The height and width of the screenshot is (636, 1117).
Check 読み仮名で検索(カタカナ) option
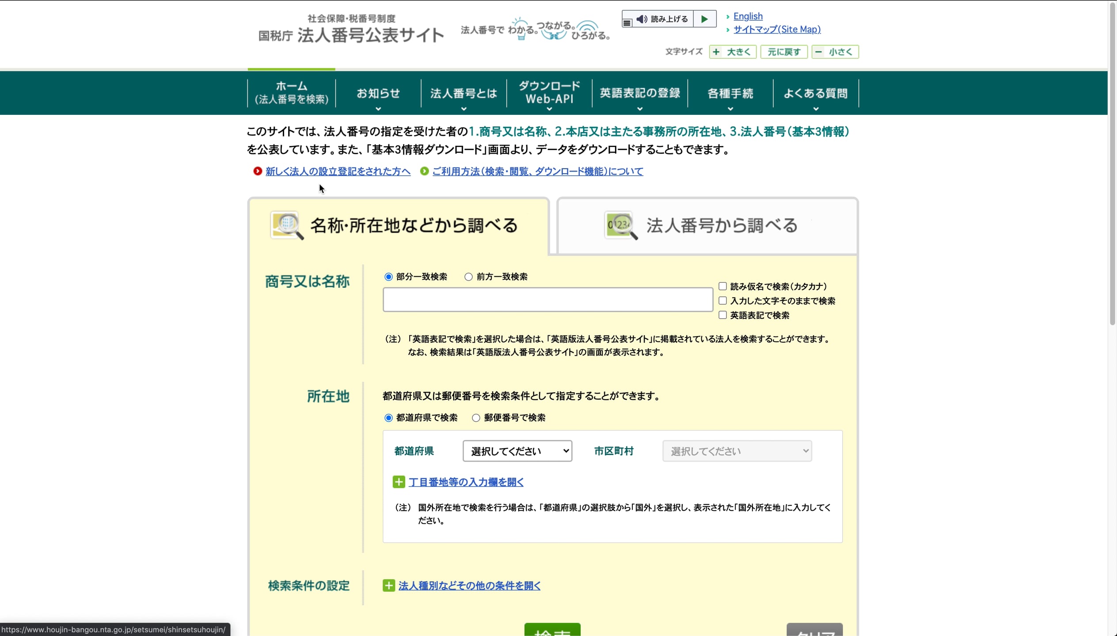pyautogui.click(x=722, y=286)
